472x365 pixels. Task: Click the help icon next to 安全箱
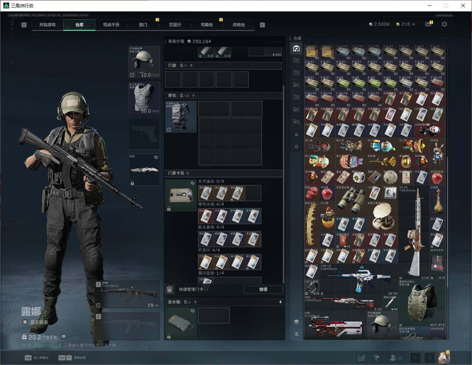coord(195,302)
